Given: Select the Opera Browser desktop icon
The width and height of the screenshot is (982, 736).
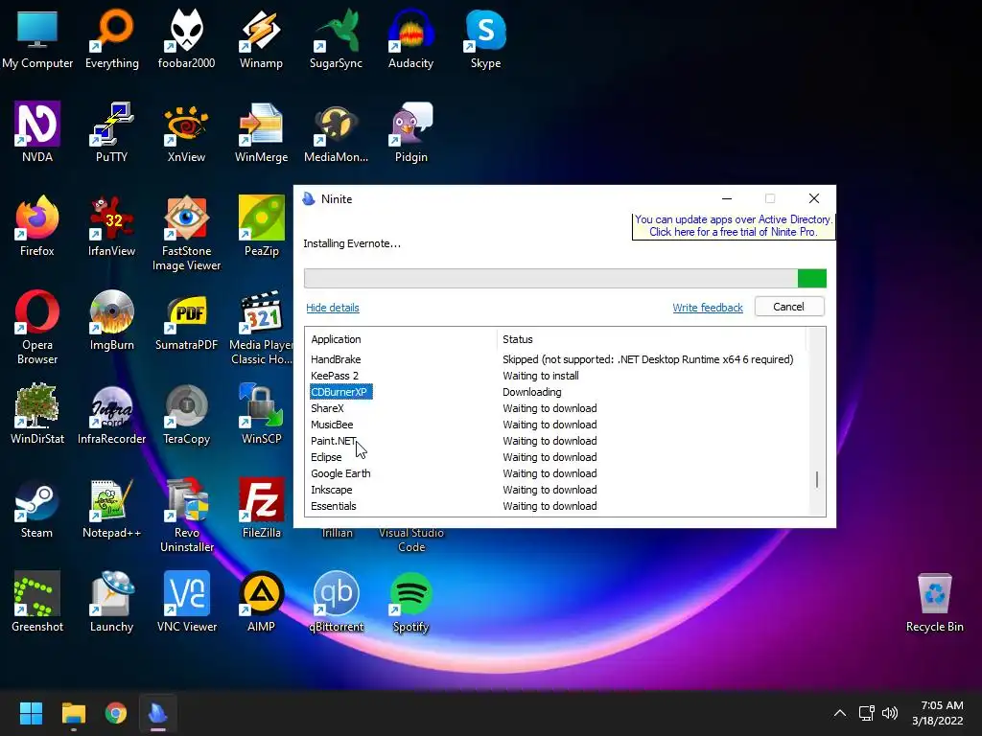Looking at the screenshot, I should coord(37,328).
